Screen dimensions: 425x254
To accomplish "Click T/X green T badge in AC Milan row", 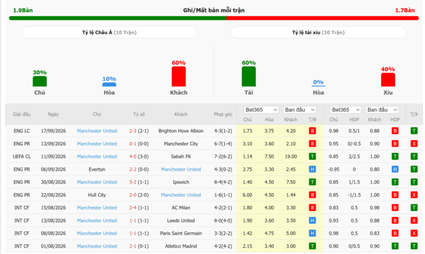I will 414,208.
